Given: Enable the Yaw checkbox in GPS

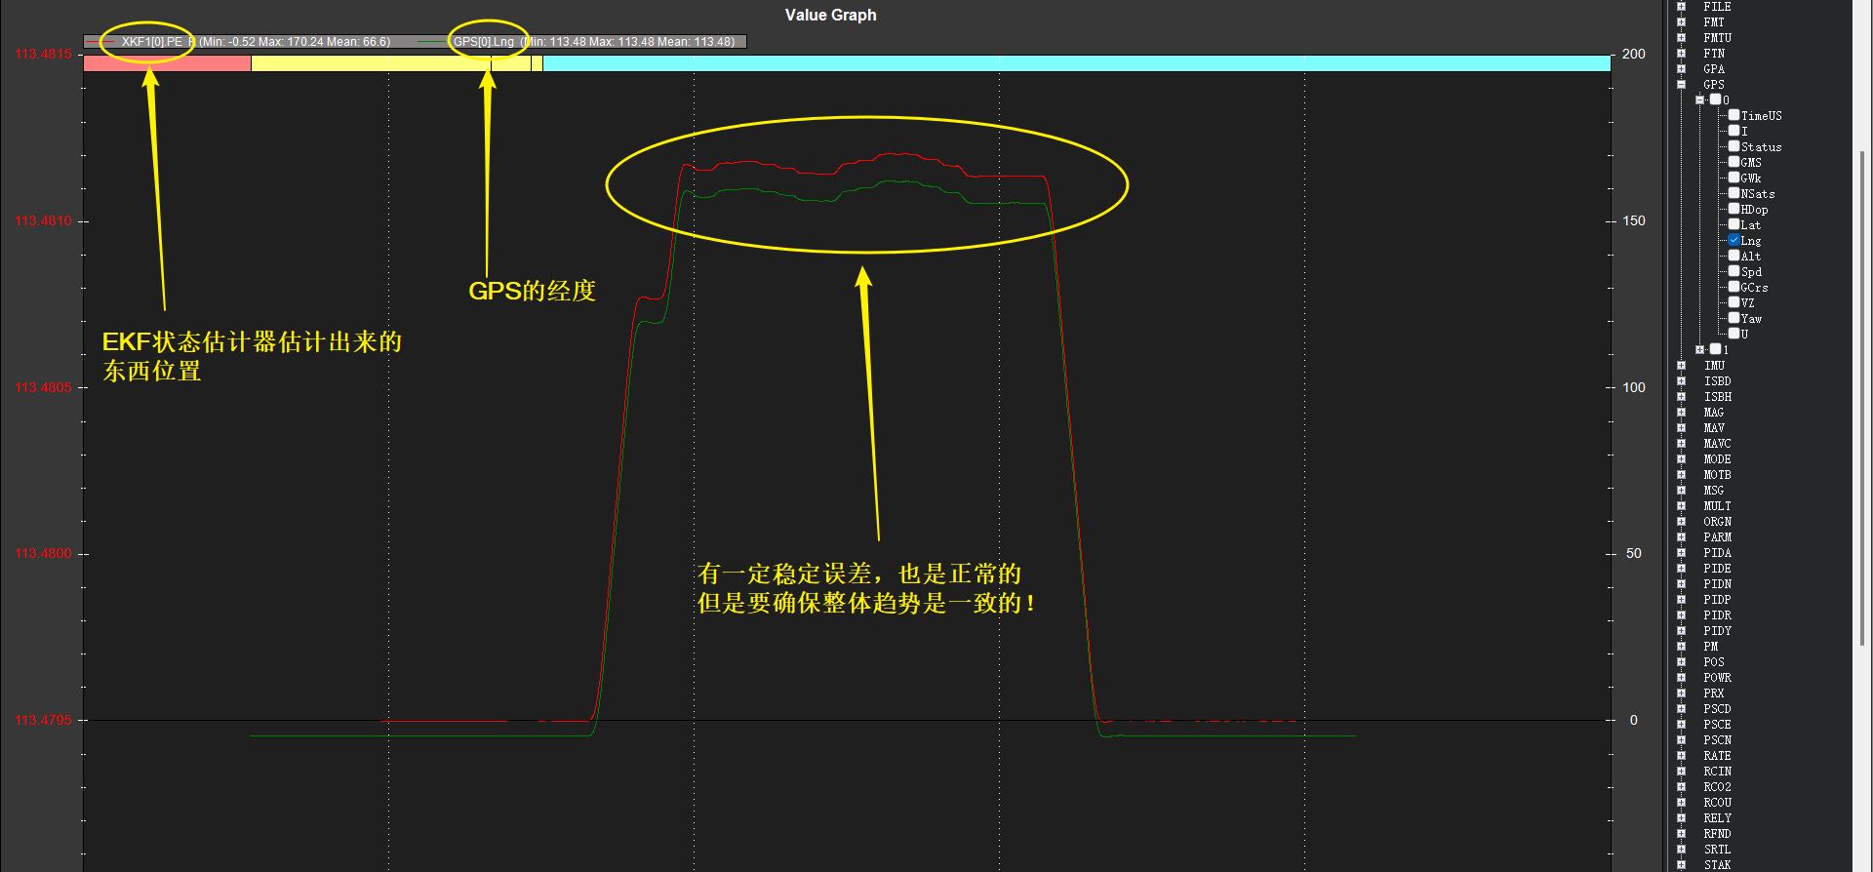Looking at the screenshot, I should click(x=1734, y=318).
